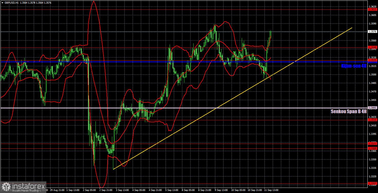Click the 1.3620 price axis label
Viewport: 378px width, 193px height.
point(373,6)
